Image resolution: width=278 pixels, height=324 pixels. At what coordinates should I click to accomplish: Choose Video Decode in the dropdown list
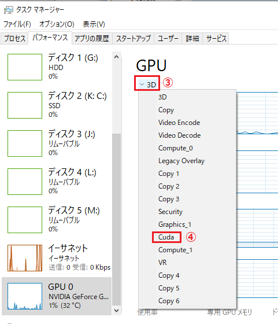coord(179,135)
